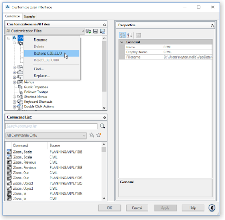
Task: Click the Categorized view icon in Properties
Action: coord(123,35)
